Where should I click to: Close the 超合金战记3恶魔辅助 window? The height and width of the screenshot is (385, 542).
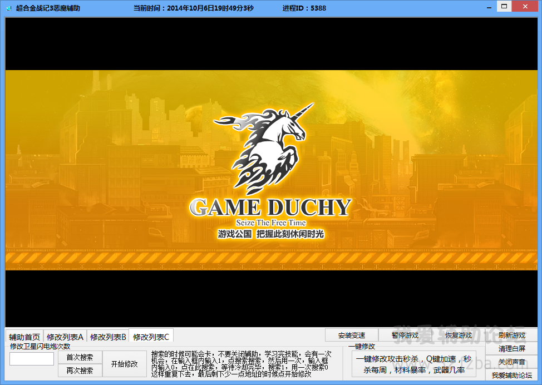[x=525, y=6]
